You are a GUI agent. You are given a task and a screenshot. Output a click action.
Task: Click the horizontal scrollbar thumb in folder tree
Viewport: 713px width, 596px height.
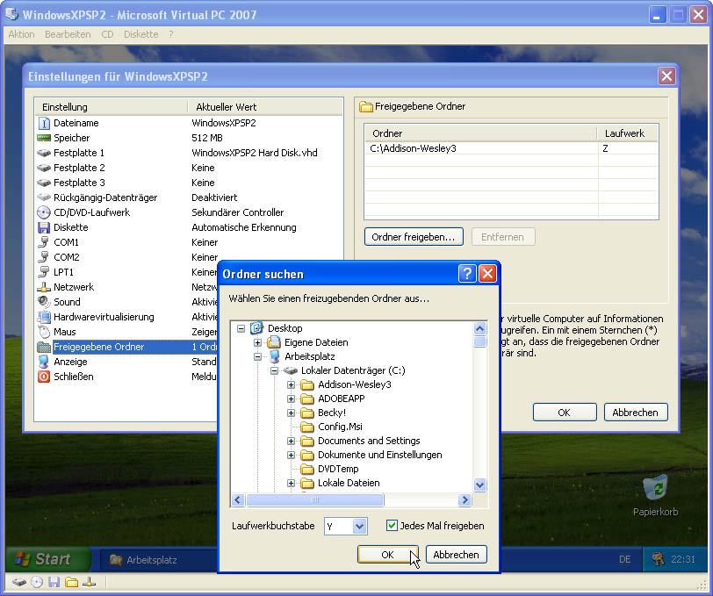[314, 500]
